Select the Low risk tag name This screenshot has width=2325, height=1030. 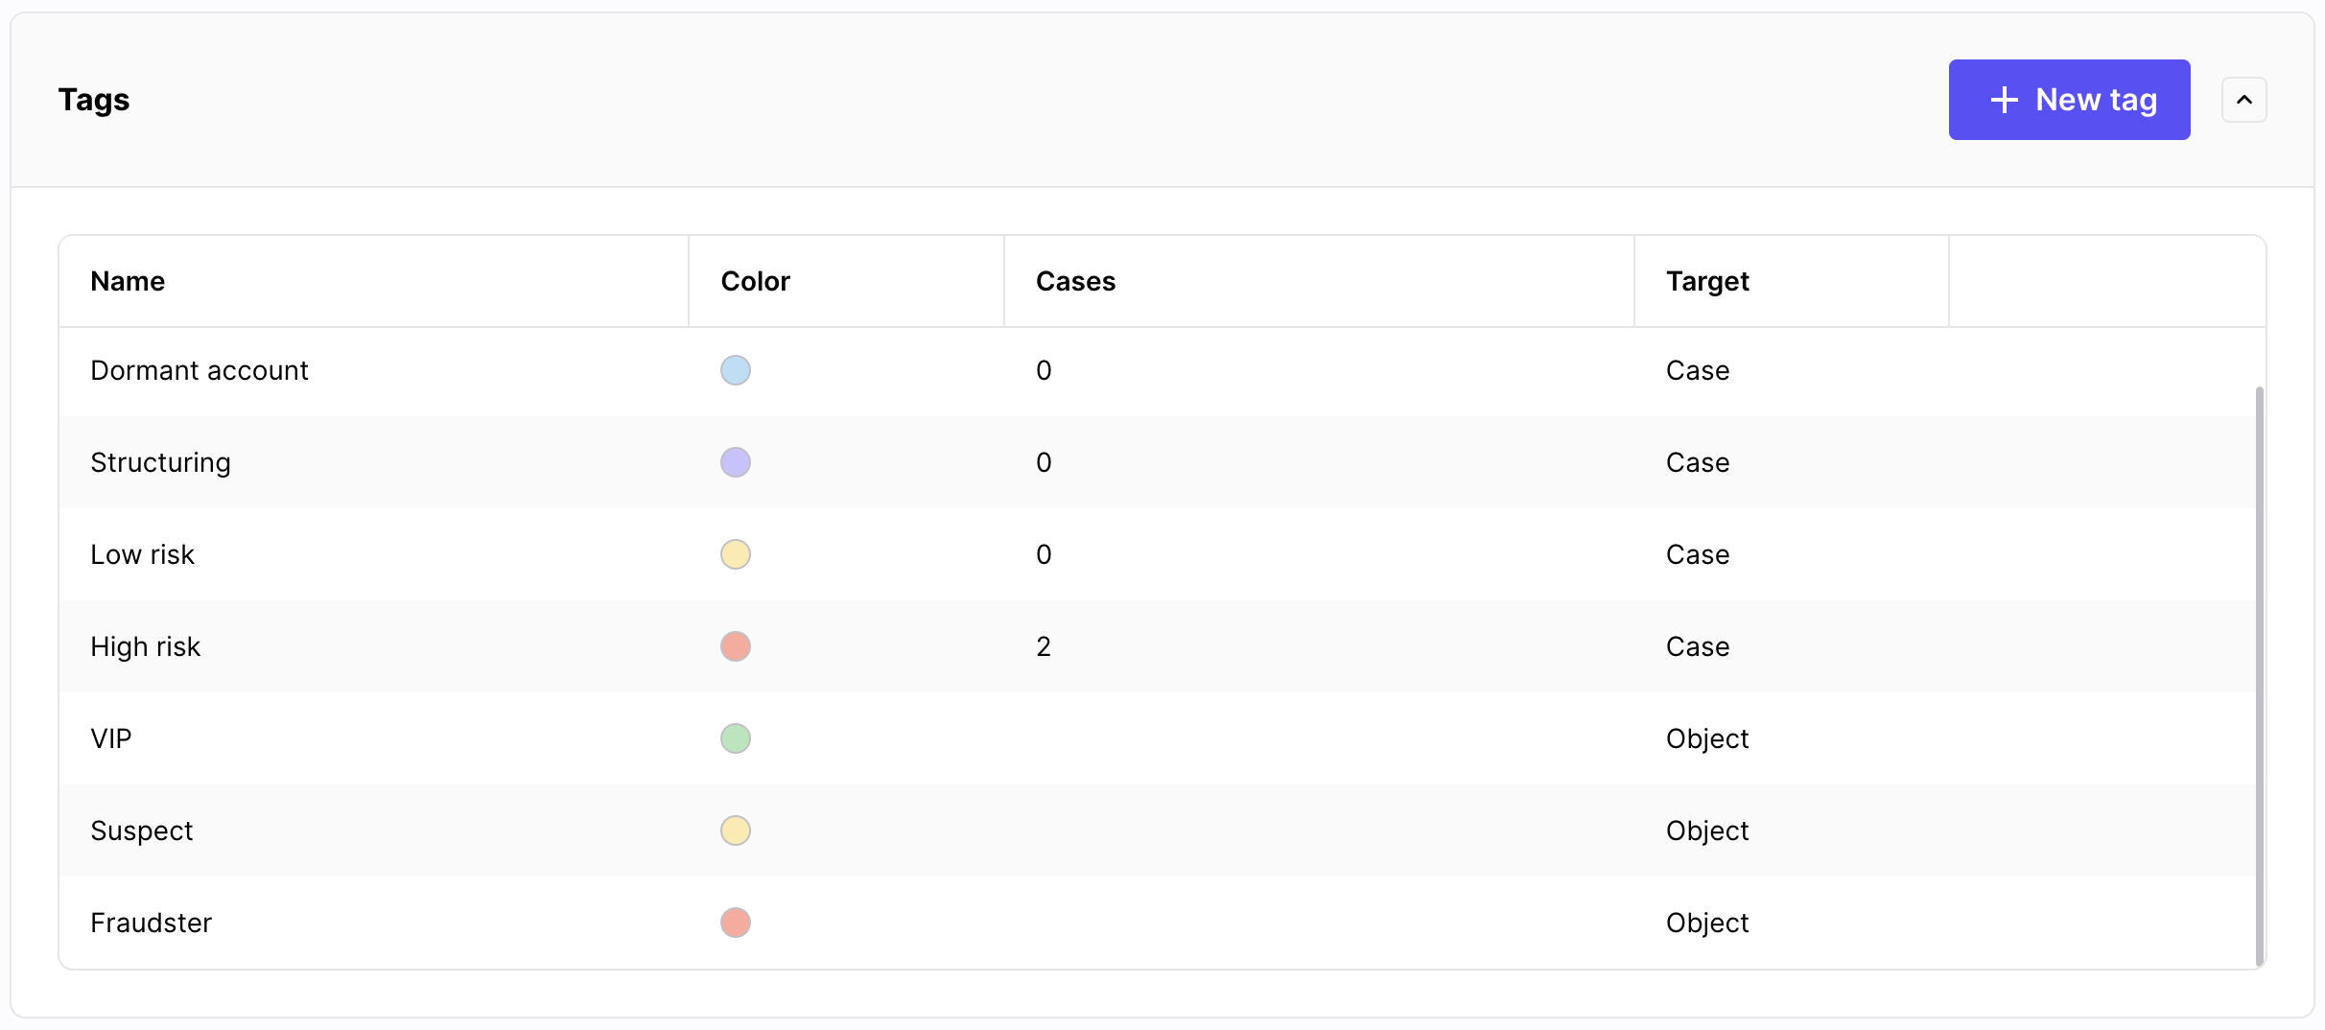(142, 554)
